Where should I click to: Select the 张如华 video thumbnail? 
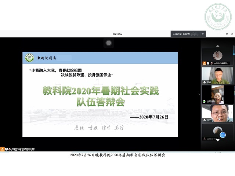click(x=217, y=94)
